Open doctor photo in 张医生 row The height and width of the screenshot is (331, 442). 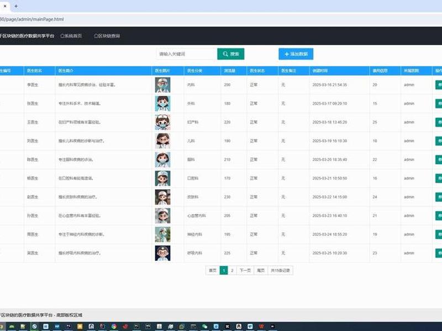[162, 104]
